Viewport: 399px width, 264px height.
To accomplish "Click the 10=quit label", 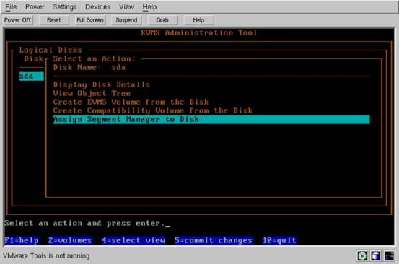I will (279, 240).
